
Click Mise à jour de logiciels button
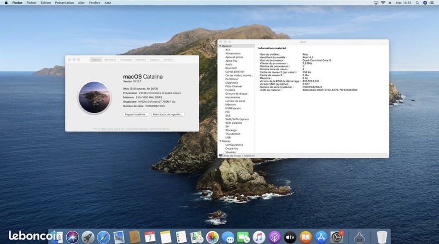pyautogui.click(x=168, y=115)
